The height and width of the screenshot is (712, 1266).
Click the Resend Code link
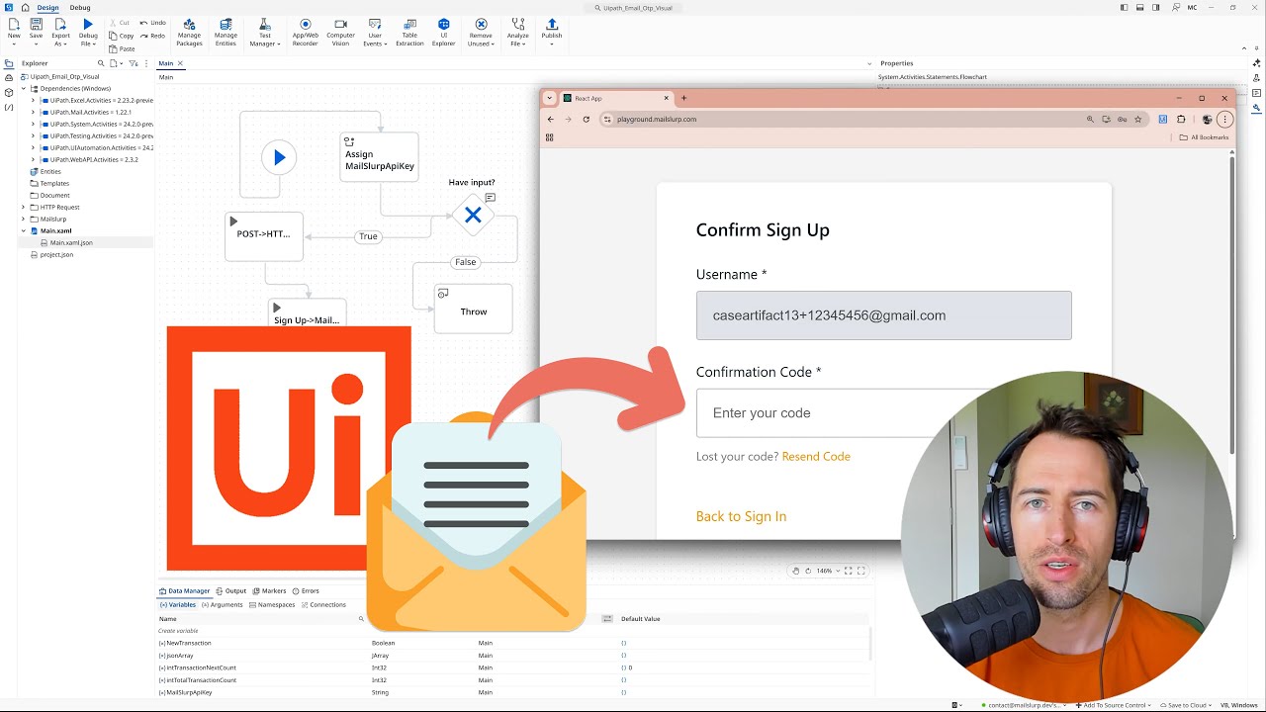816,456
